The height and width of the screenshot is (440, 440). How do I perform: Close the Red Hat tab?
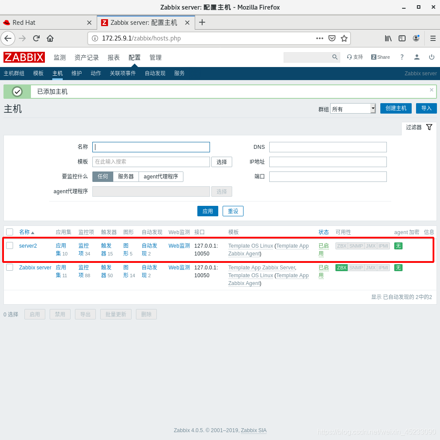(x=89, y=23)
